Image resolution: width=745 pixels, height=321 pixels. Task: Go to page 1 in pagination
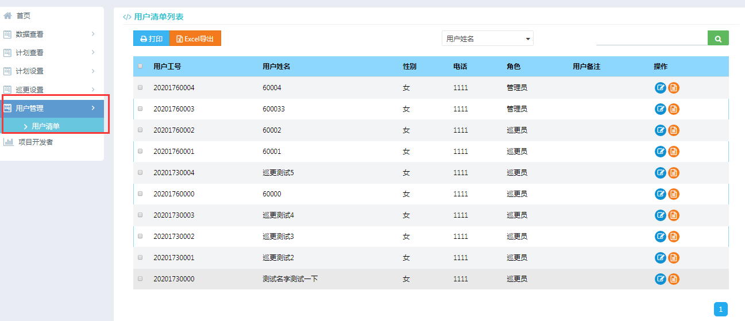(720, 310)
